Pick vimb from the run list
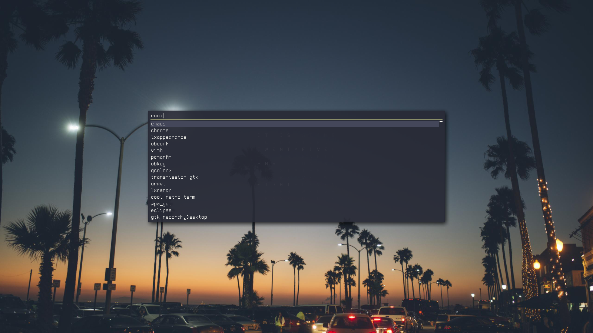Screen dimensions: 593x333 294,151
